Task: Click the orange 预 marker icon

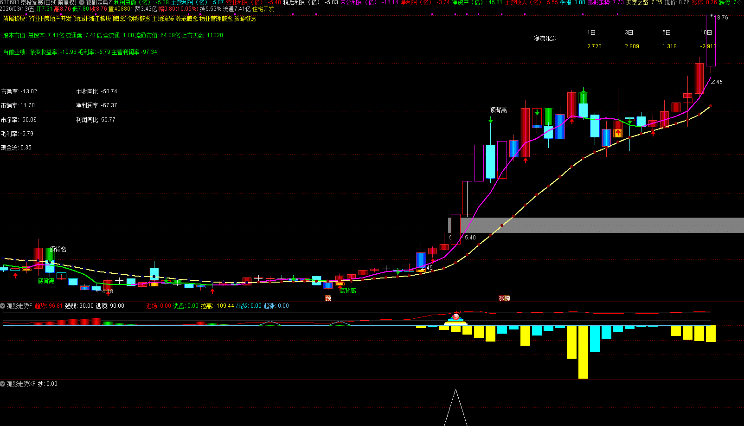Action: pos(328,298)
